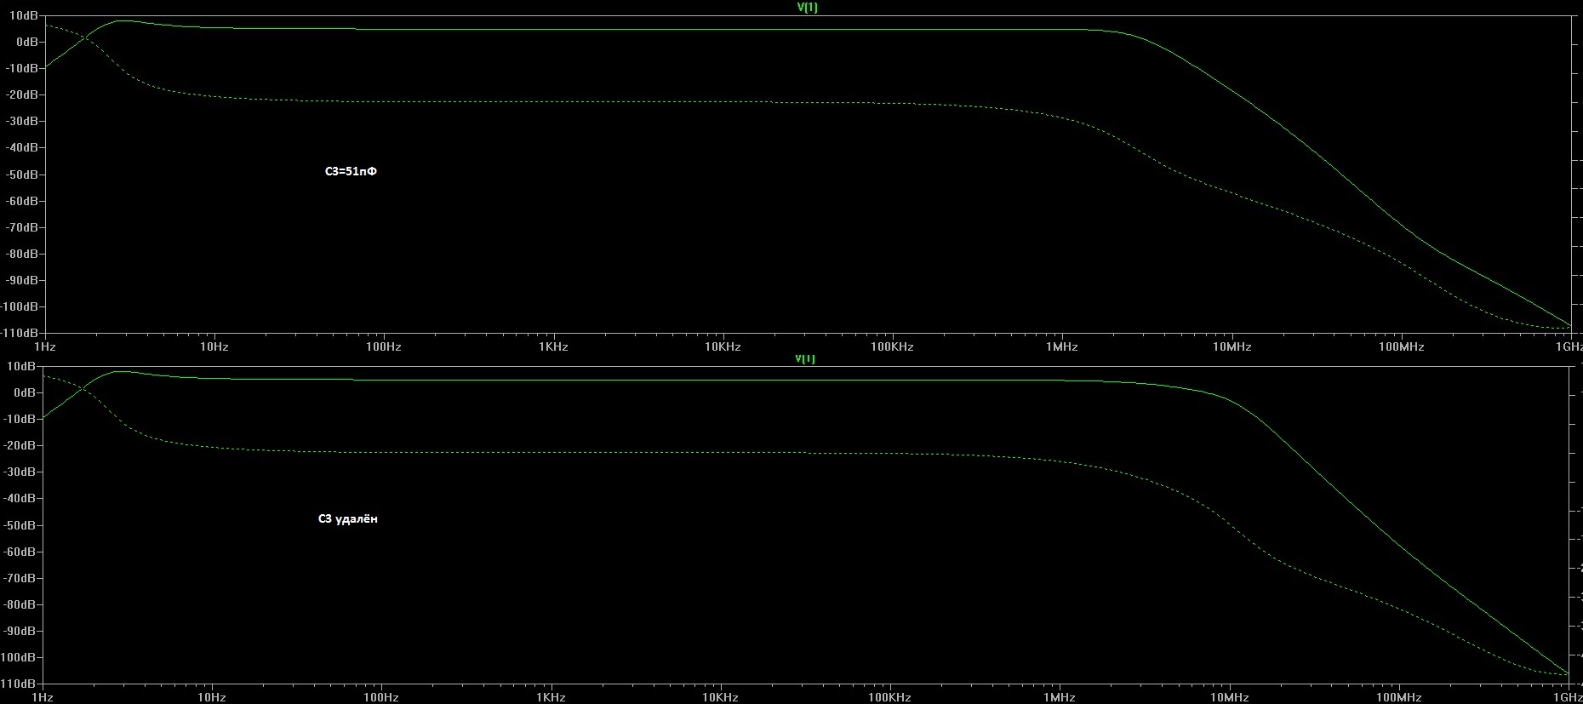Select the "C3 удалён" text annotation
This screenshot has width=1583, height=704.
[x=347, y=518]
